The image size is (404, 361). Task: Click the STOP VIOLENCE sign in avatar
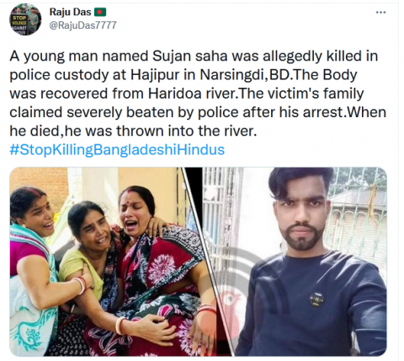19,24
